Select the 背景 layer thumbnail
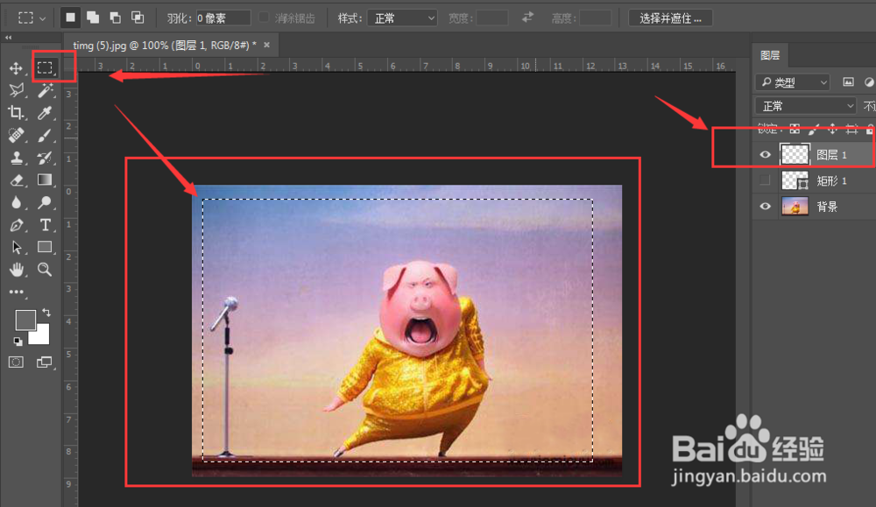 pyautogui.click(x=795, y=207)
